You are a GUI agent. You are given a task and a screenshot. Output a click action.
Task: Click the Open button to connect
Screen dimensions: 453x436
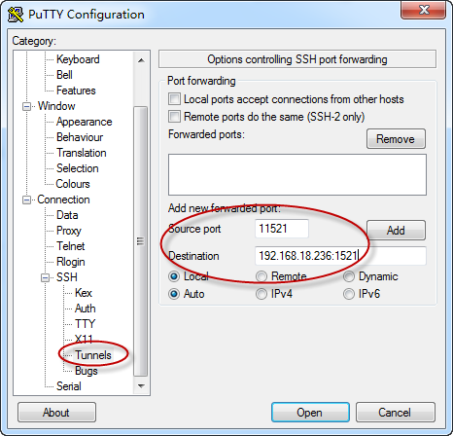click(310, 413)
